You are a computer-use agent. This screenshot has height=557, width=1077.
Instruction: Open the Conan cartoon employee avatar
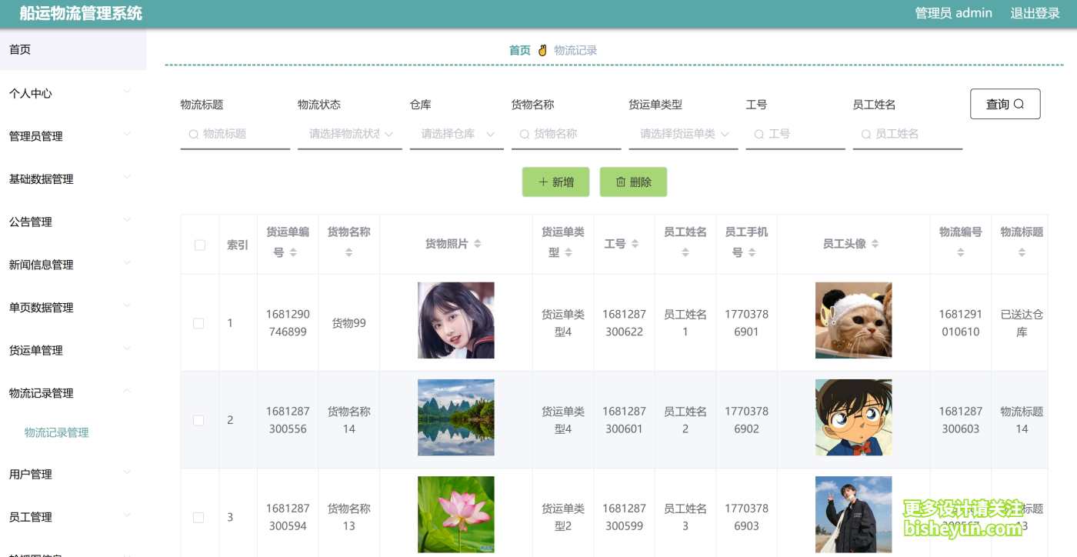coord(854,417)
